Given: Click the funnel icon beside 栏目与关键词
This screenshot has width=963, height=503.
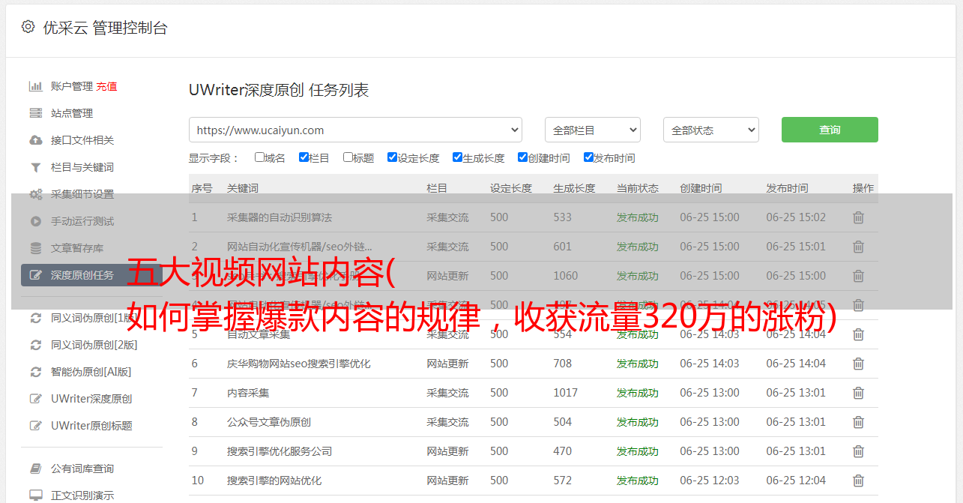Looking at the screenshot, I should click(35, 167).
